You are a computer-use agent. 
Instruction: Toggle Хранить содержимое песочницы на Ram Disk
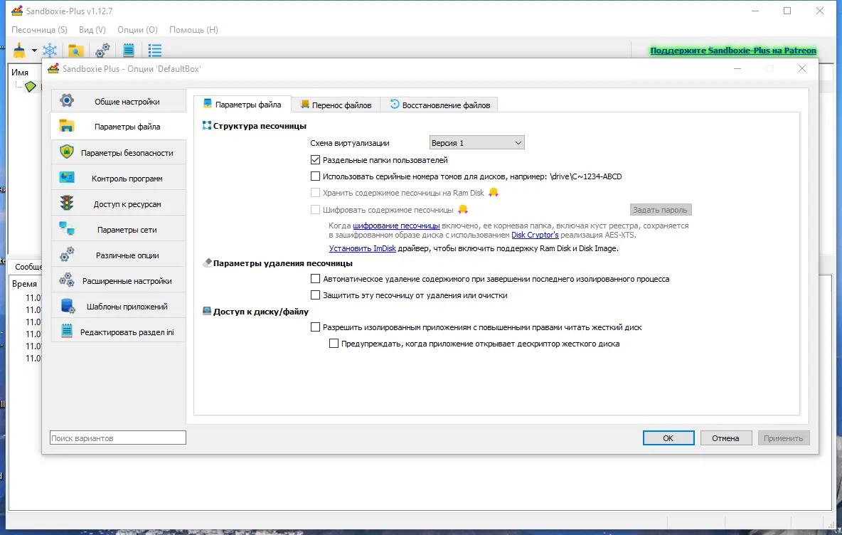point(315,193)
